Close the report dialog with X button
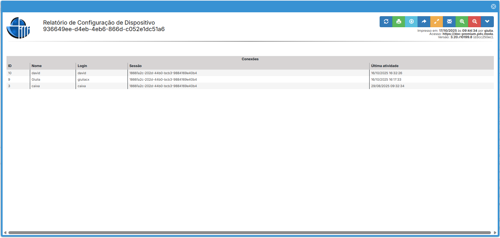This screenshot has width=500, height=238. click(493, 6)
